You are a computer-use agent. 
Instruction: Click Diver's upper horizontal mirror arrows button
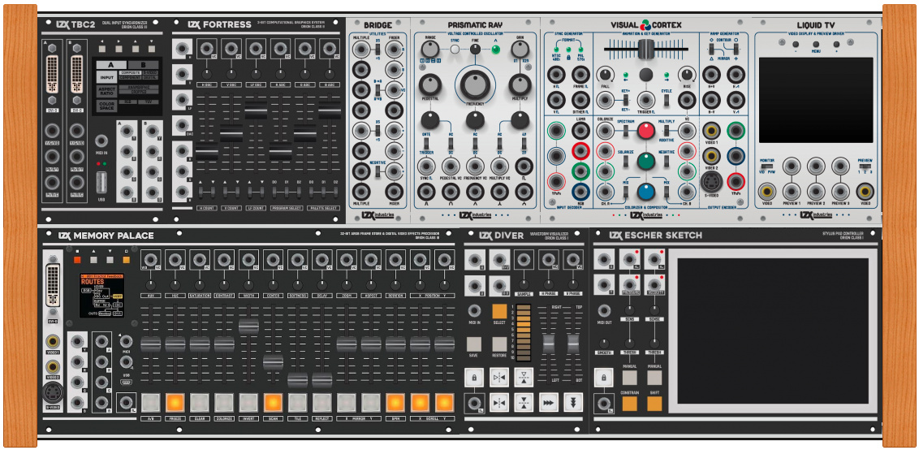pyautogui.click(x=499, y=377)
